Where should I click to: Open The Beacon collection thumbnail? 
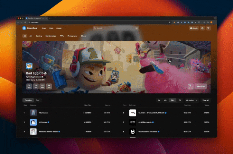tap(33, 113)
